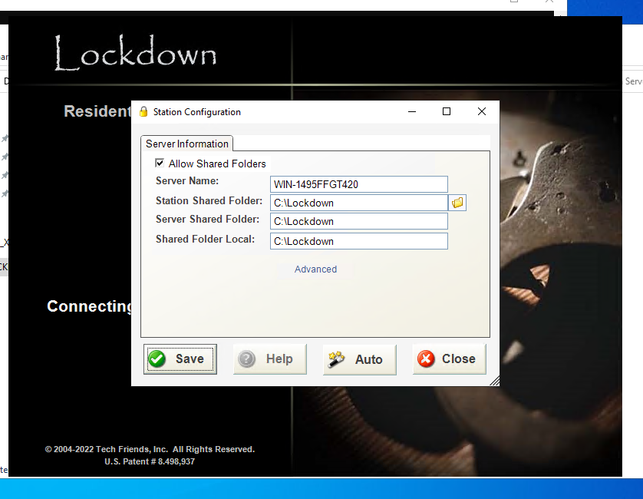Click the Shared Folder Local label

[x=205, y=240]
